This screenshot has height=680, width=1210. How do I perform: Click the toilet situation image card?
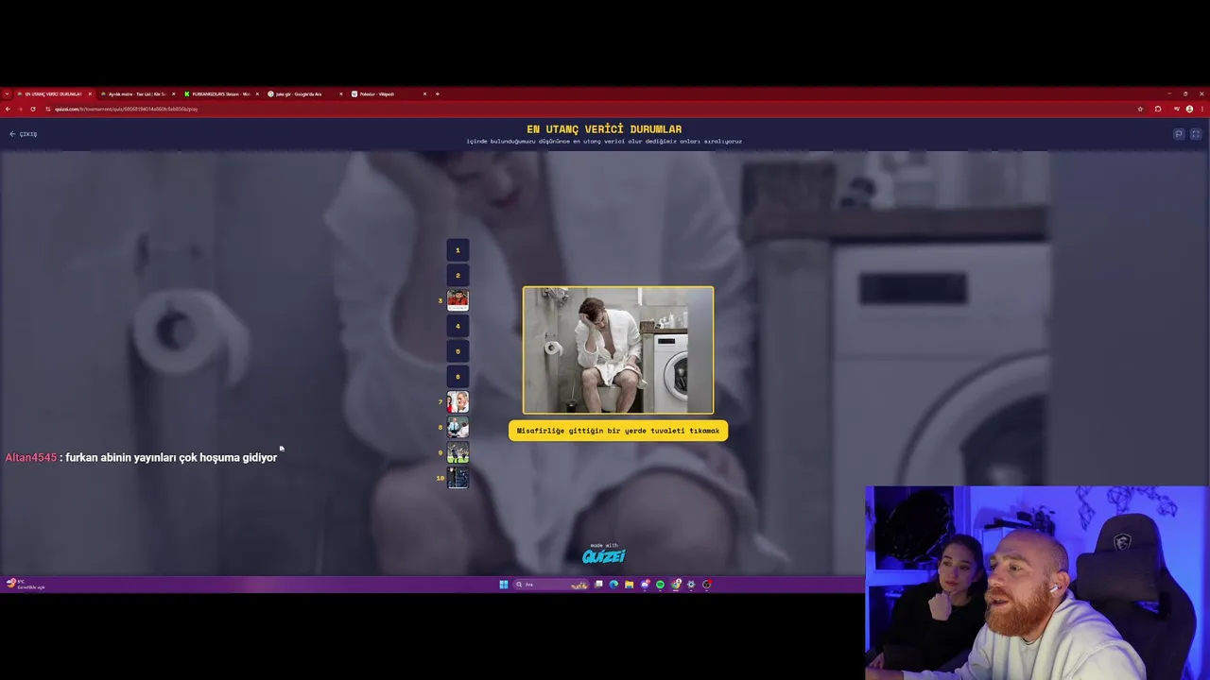pos(618,349)
